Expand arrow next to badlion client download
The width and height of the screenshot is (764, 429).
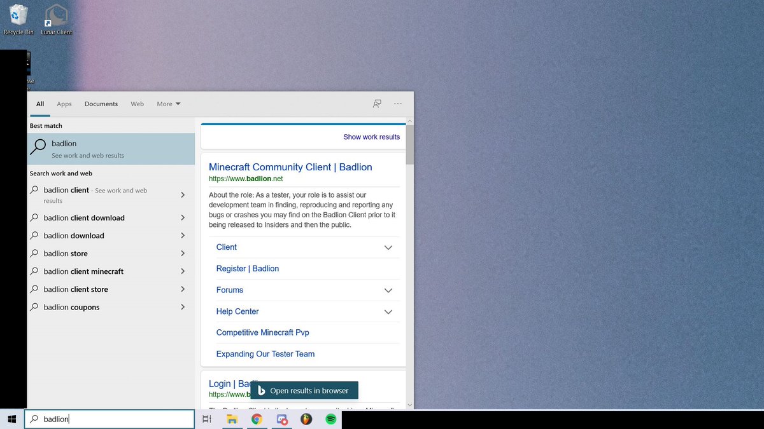pos(183,217)
